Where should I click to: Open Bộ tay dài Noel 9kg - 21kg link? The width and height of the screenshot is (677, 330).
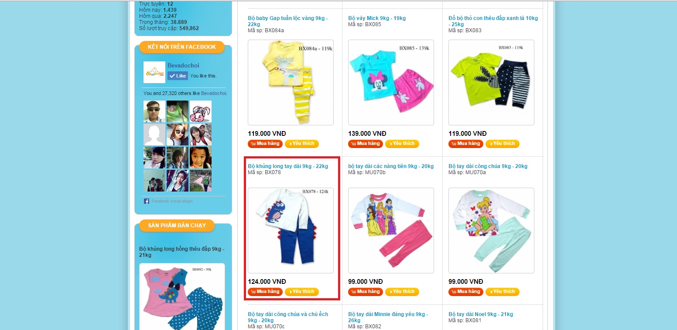click(x=481, y=314)
